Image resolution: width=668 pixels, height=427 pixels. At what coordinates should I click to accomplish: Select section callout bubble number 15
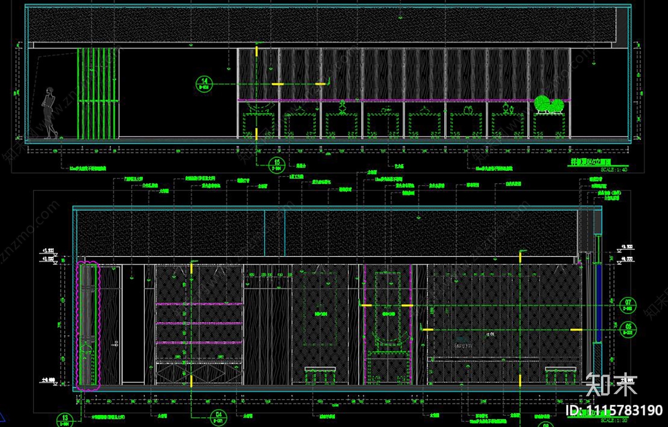[277, 165]
